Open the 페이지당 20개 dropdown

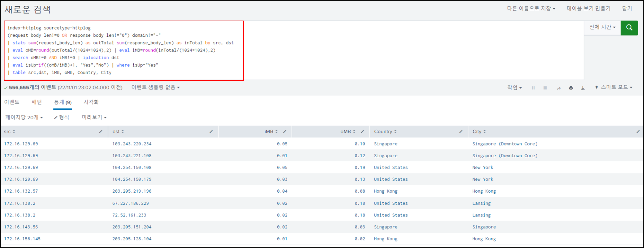tap(24, 117)
